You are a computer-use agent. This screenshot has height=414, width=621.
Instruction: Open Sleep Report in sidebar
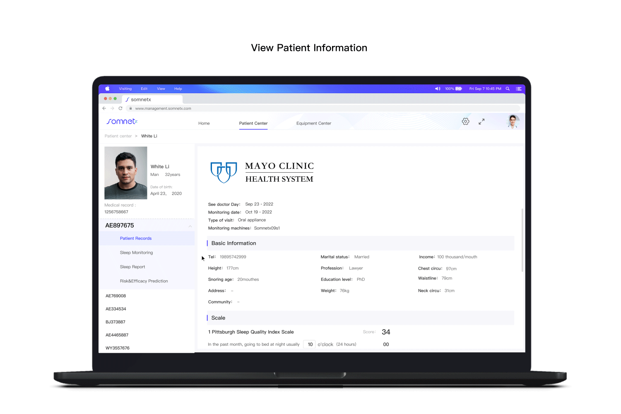(132, 267)
